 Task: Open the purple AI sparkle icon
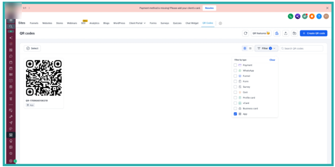click(x=297, y=16)
